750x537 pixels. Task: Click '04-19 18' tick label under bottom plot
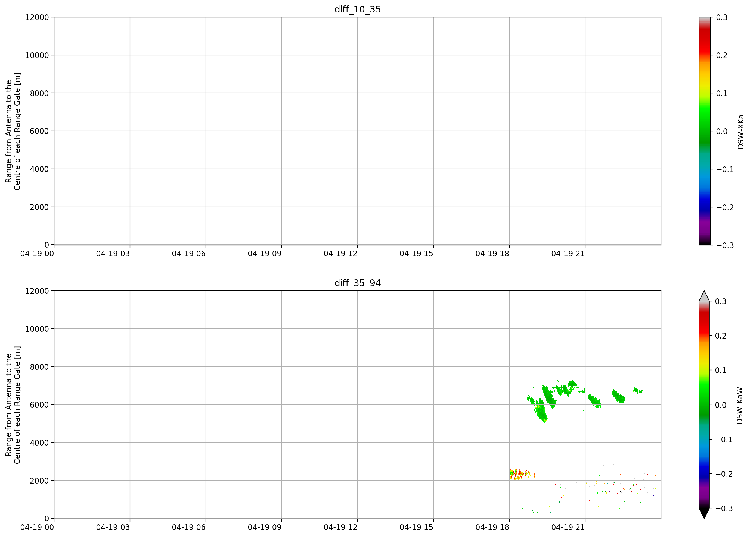492,527
